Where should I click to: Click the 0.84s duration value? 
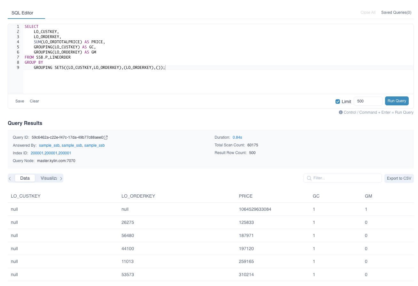click(237, 137)
